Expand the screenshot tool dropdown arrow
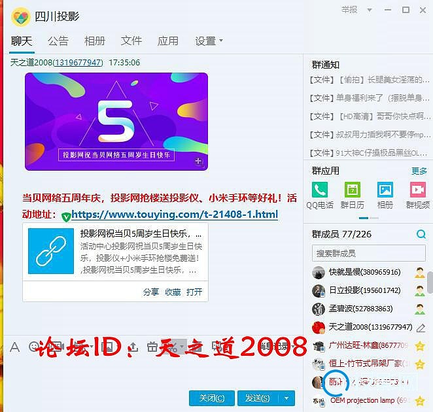 coord(182,347)
